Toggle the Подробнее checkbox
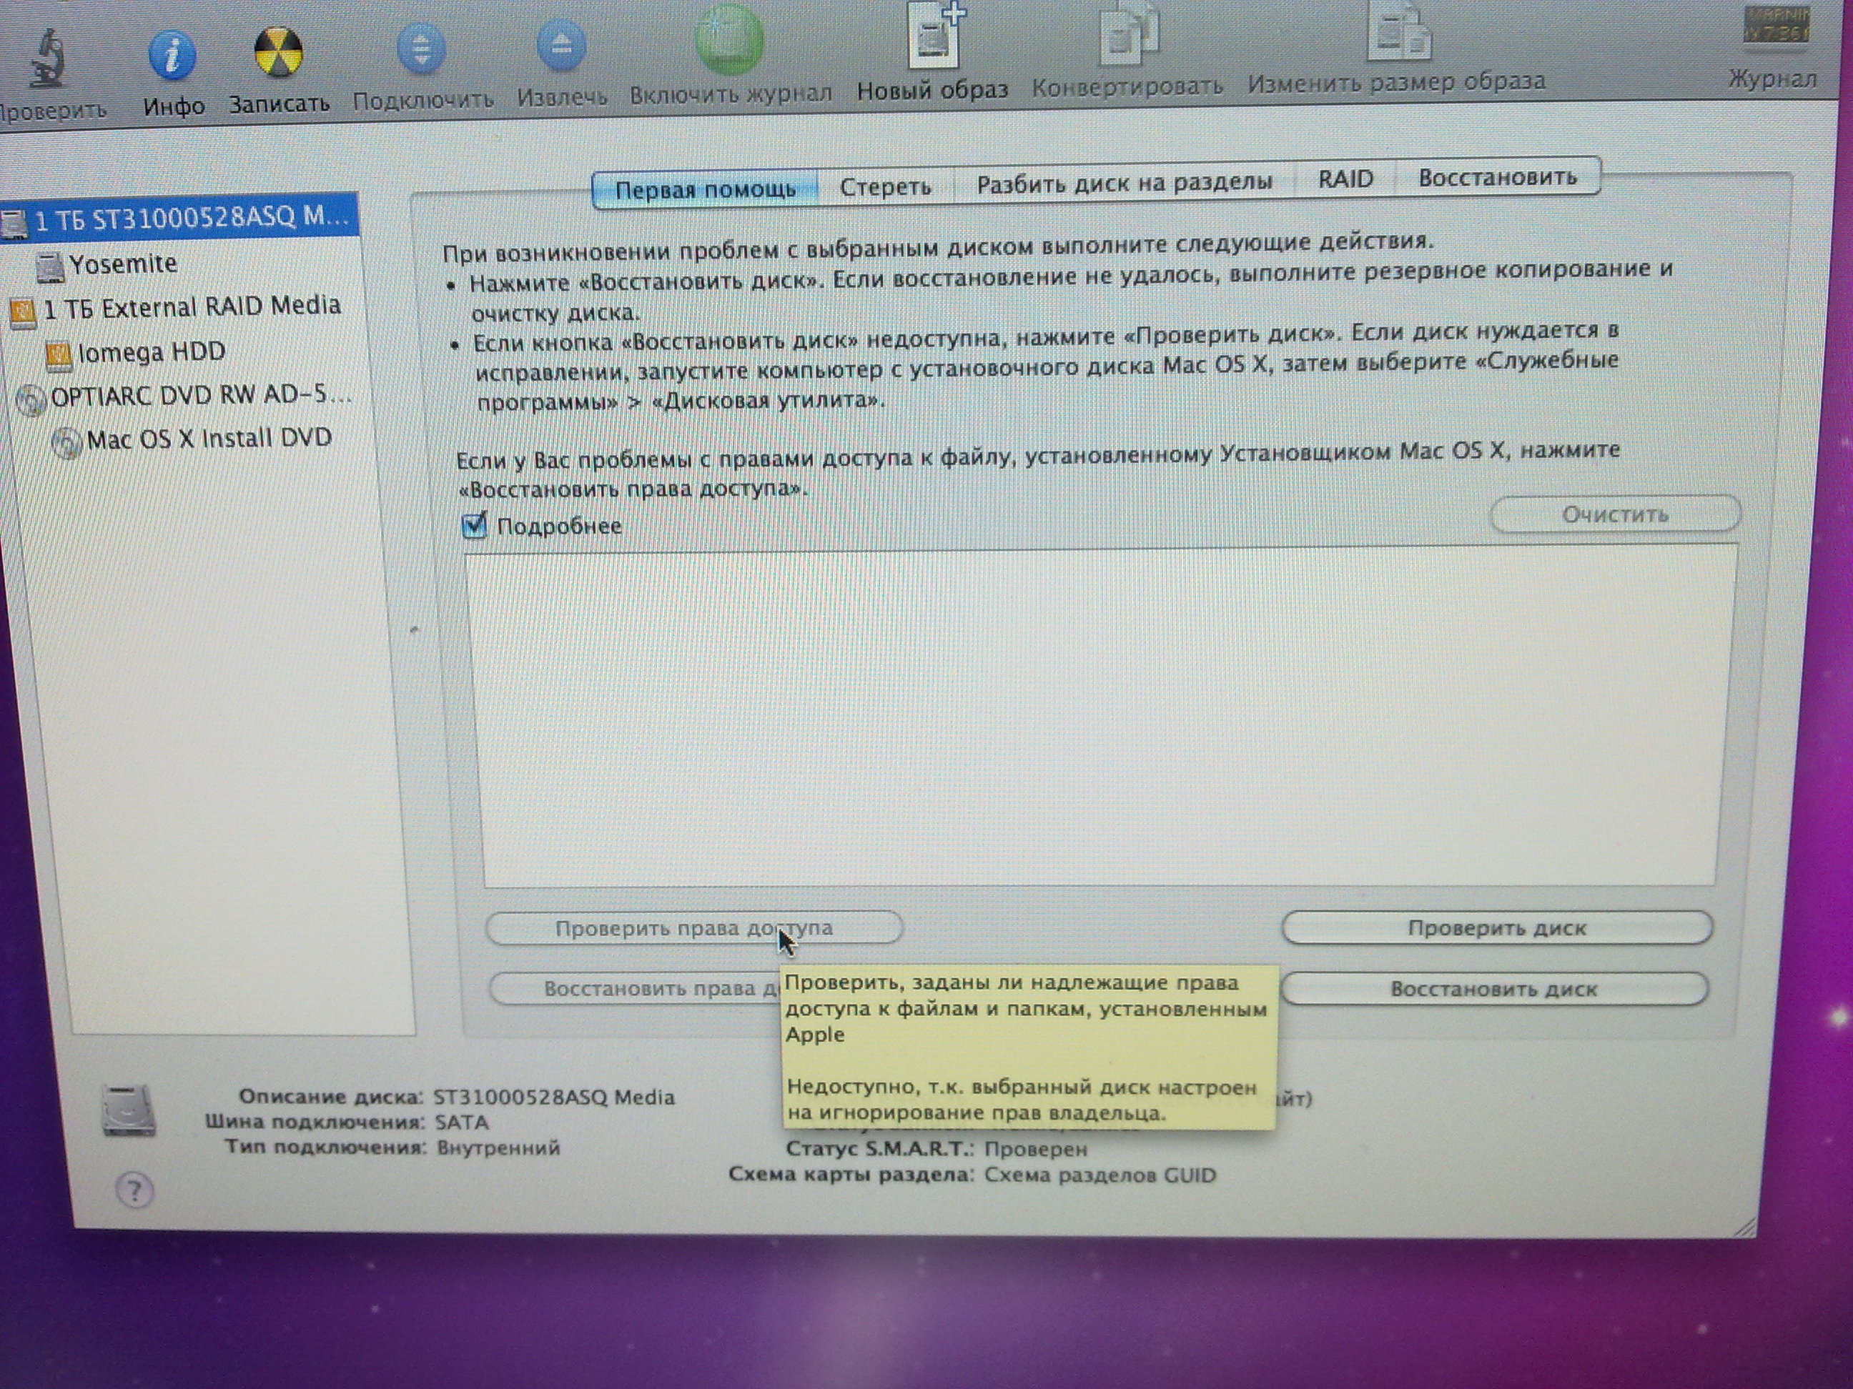Image resolution: width=1853 pixels, height=1389 pixels. pyautogui.click(x=475, y=526)
